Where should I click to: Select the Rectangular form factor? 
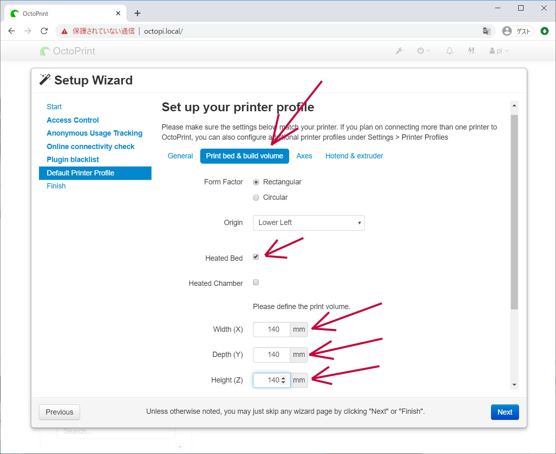coord(256,182)
